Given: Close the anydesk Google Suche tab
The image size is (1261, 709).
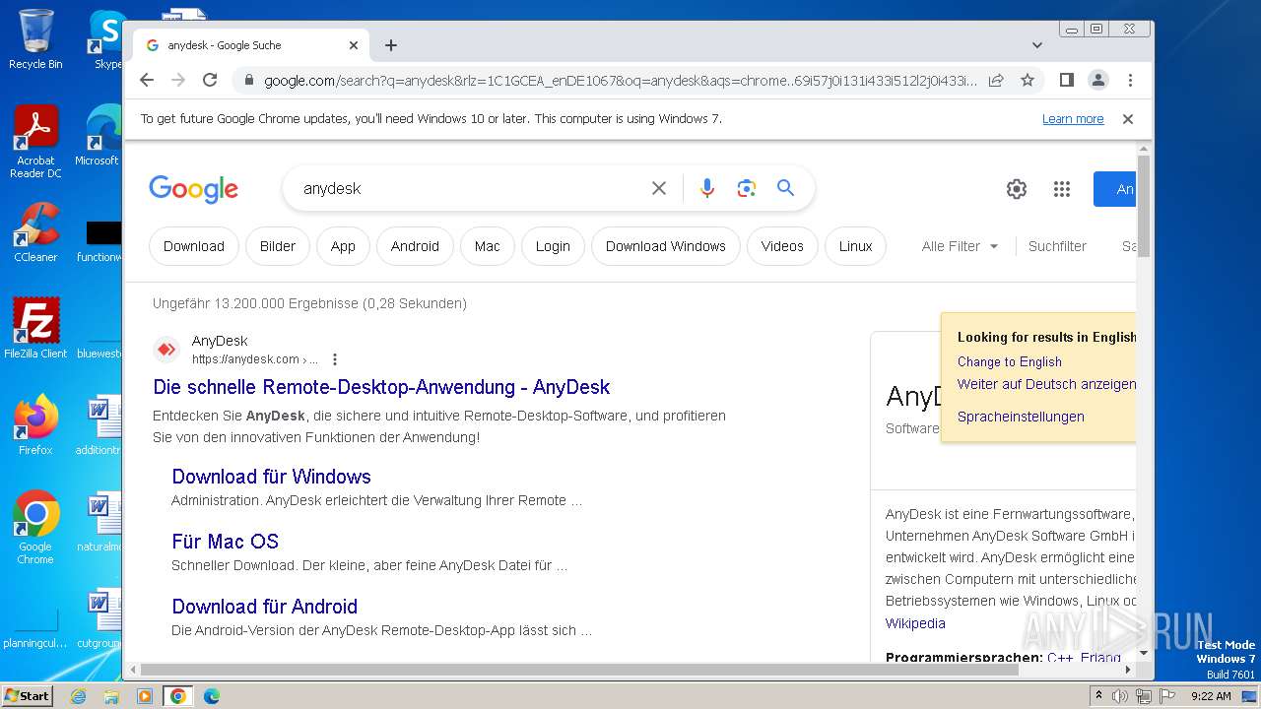Looking at the screenshot, I should (x=354, y=45).
